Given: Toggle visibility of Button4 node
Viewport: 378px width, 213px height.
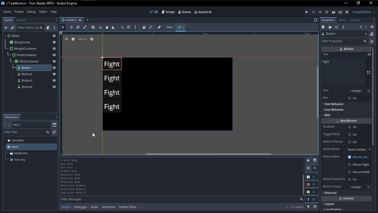Looking at the screenshot, I should pos(54,87).
